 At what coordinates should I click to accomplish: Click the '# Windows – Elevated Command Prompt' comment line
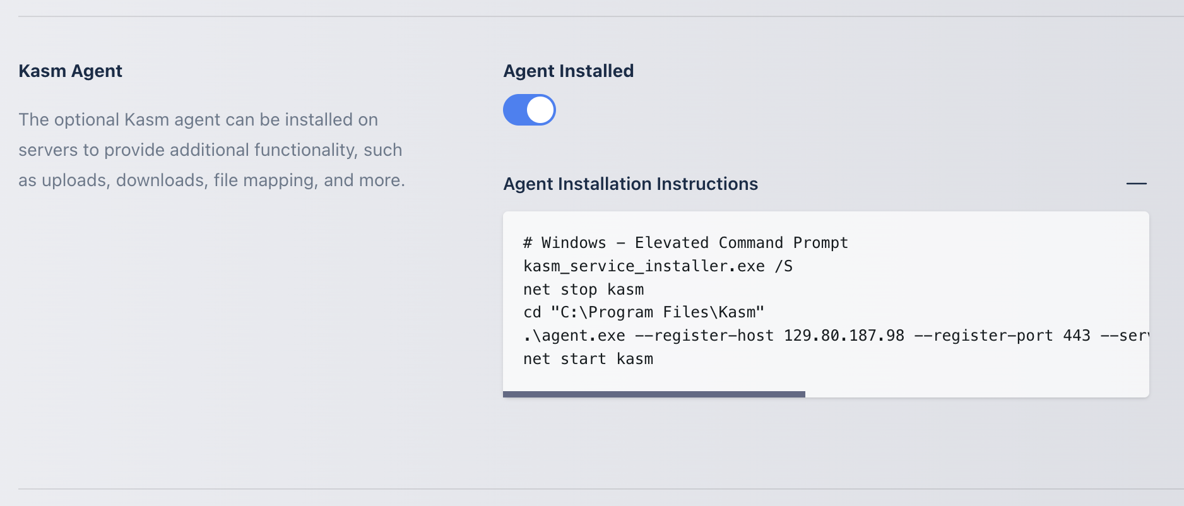coord(685,243)
